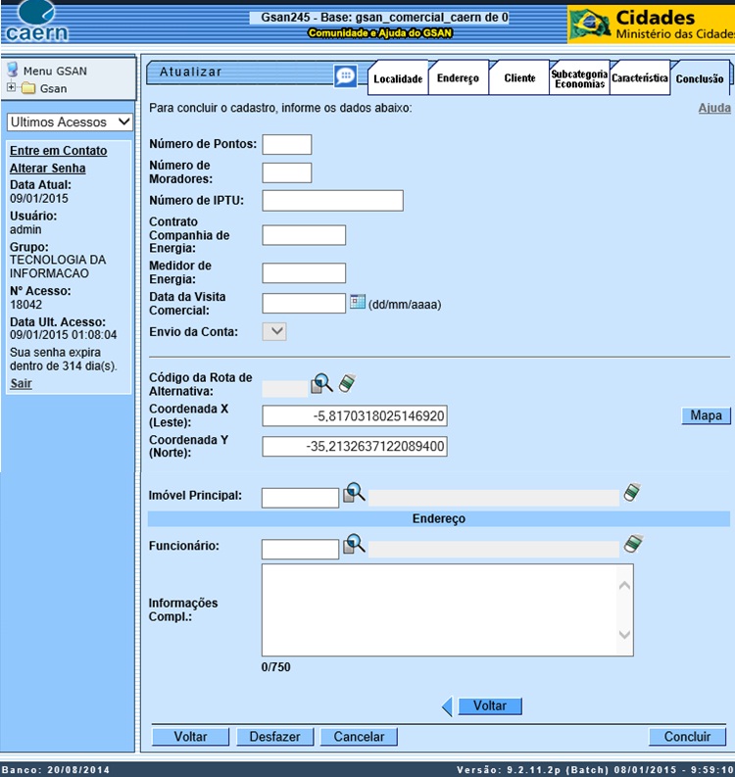The image size is (735, 777).
Task: Switch to the Localidade tab
Action: click(x=397, y=78)
